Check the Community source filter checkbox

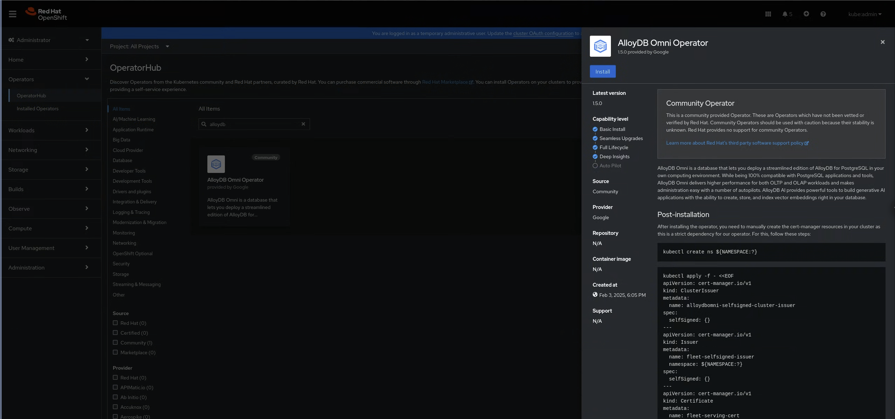coord(115,342)
